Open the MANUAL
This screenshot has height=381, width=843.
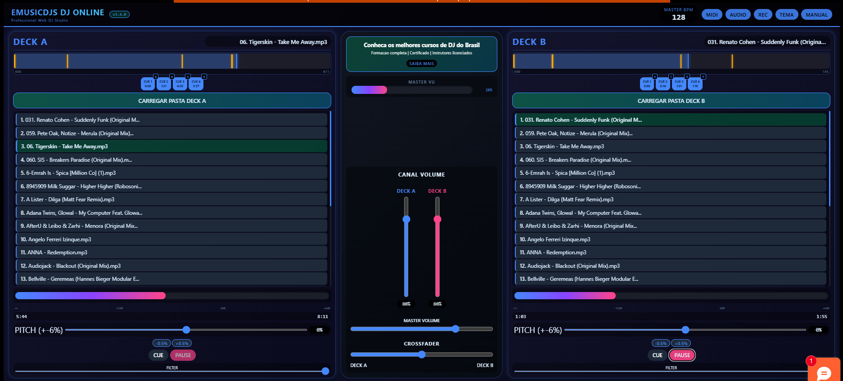point(816,15)
